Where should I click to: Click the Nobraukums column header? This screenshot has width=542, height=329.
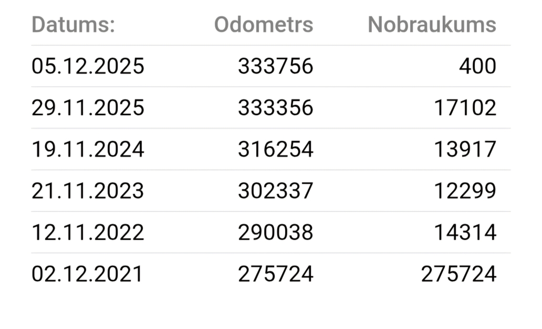pos(432,25)
